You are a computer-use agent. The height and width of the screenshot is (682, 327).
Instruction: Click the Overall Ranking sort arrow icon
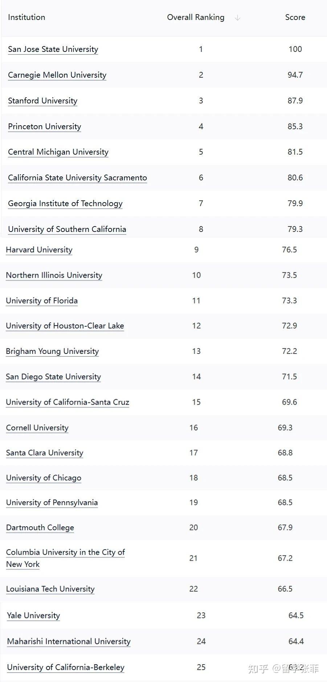[237, 18]
